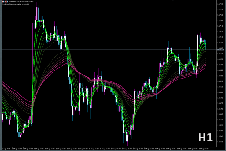Screen dimensions: 226x151
Task: Click the '22 Aug 02:00' time axis label
Action: pos(17,149)
